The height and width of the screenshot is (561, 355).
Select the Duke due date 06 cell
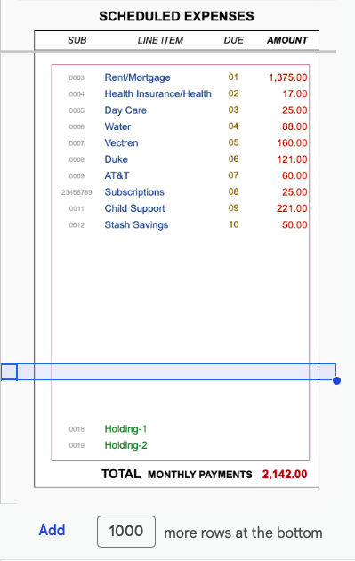233,159
